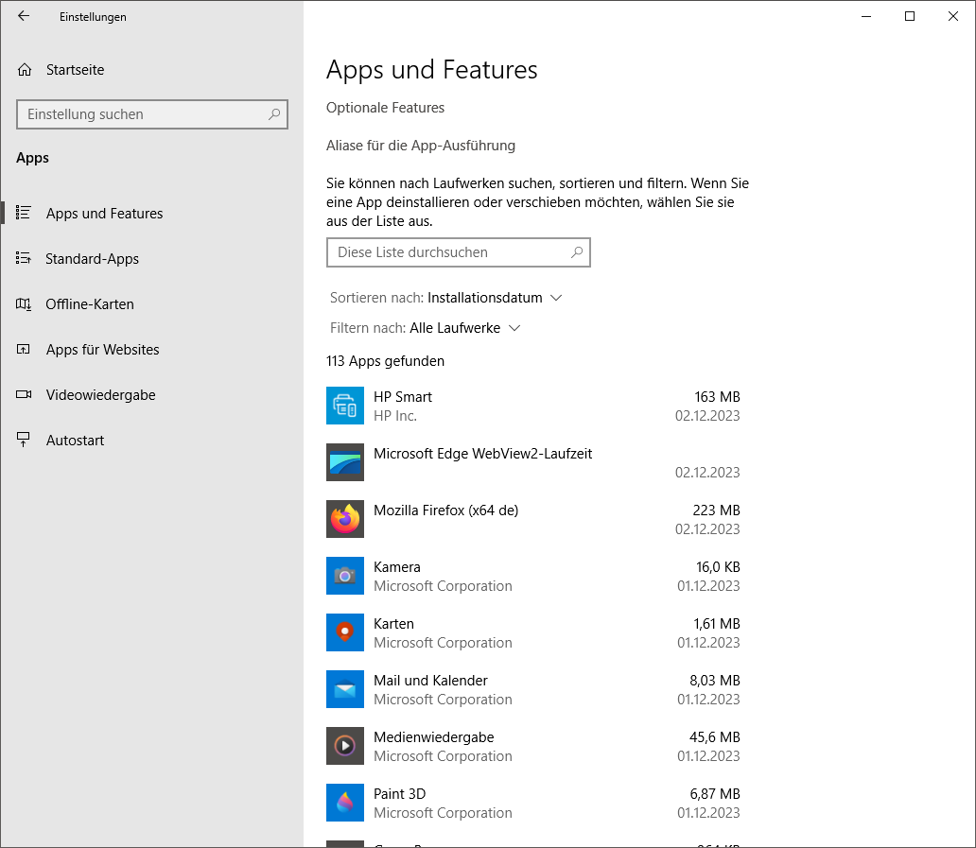Screen dimensions: 976x848
Task: Select Microsoft Edge WebView2-Laufzeit entry name
Action: [483, 454]
